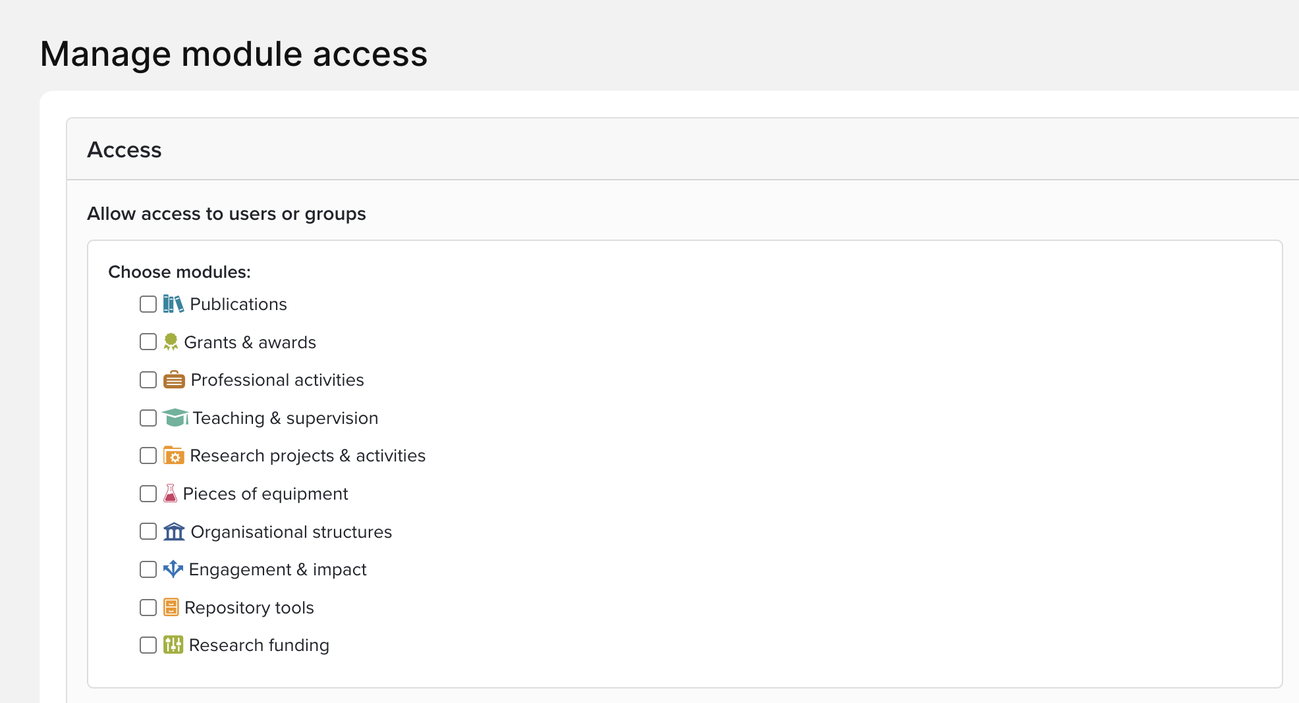The image size is (1299, 703).
Task: Click the Engagement & impact arrows icon
Action: pos(173,569)
